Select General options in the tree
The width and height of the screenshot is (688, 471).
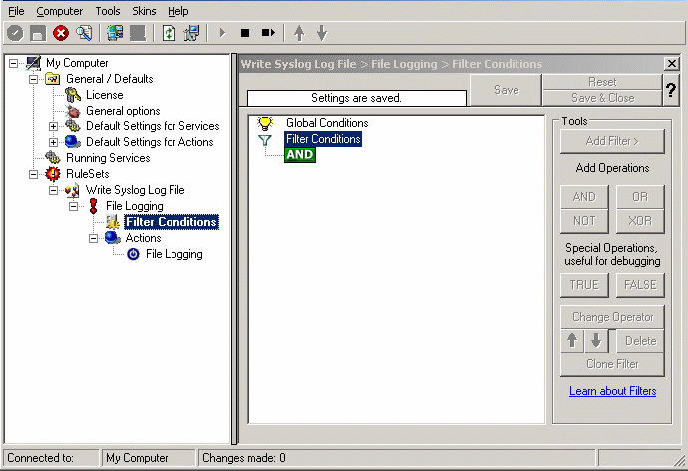point(122,111)
